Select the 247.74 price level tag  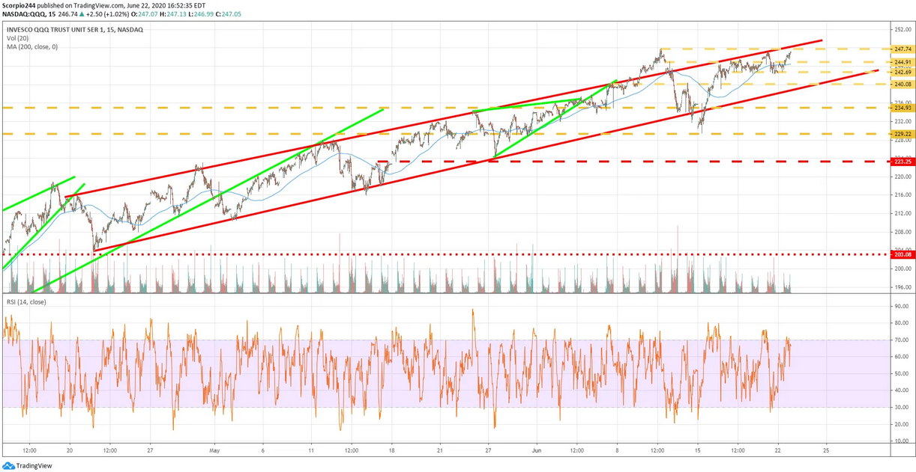click(x=901, y=49)
